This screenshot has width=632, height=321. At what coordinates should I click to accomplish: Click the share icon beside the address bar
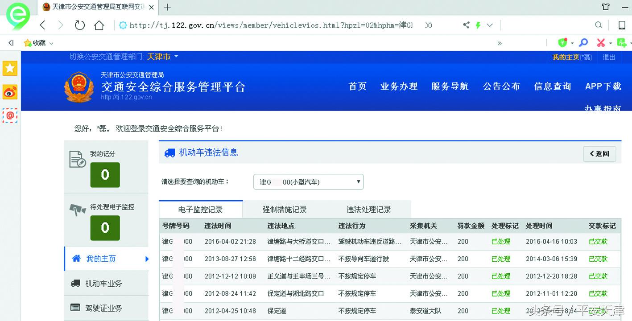466,25
